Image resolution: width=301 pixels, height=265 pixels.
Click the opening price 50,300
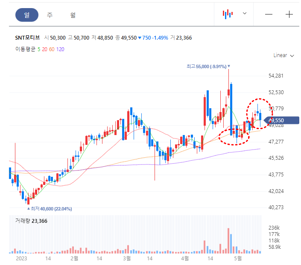(x=58, y=38)
